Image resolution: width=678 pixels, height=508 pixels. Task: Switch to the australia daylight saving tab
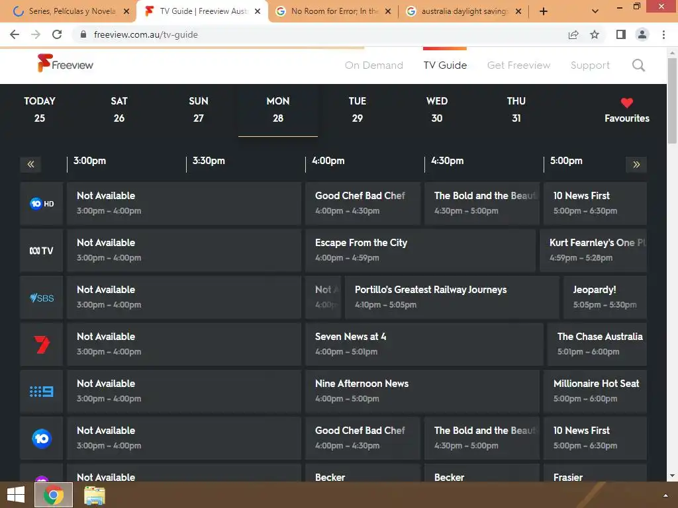tap(463, 11)
